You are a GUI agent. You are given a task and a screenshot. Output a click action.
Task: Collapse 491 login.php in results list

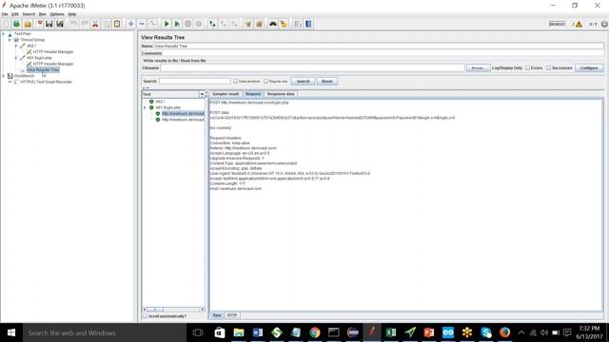point(145,107)
